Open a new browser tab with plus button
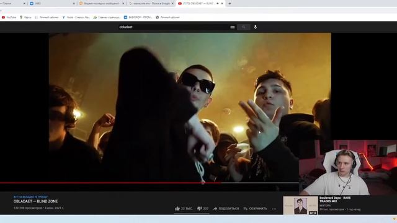 coord(230,4)
